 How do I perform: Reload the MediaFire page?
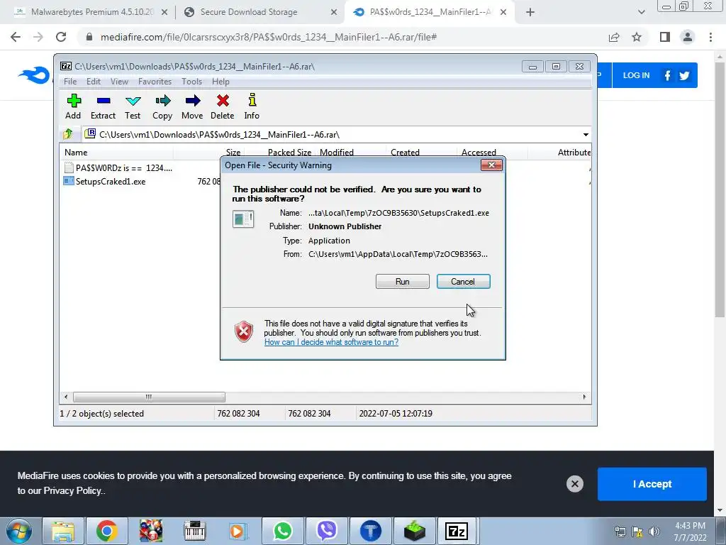61,37
